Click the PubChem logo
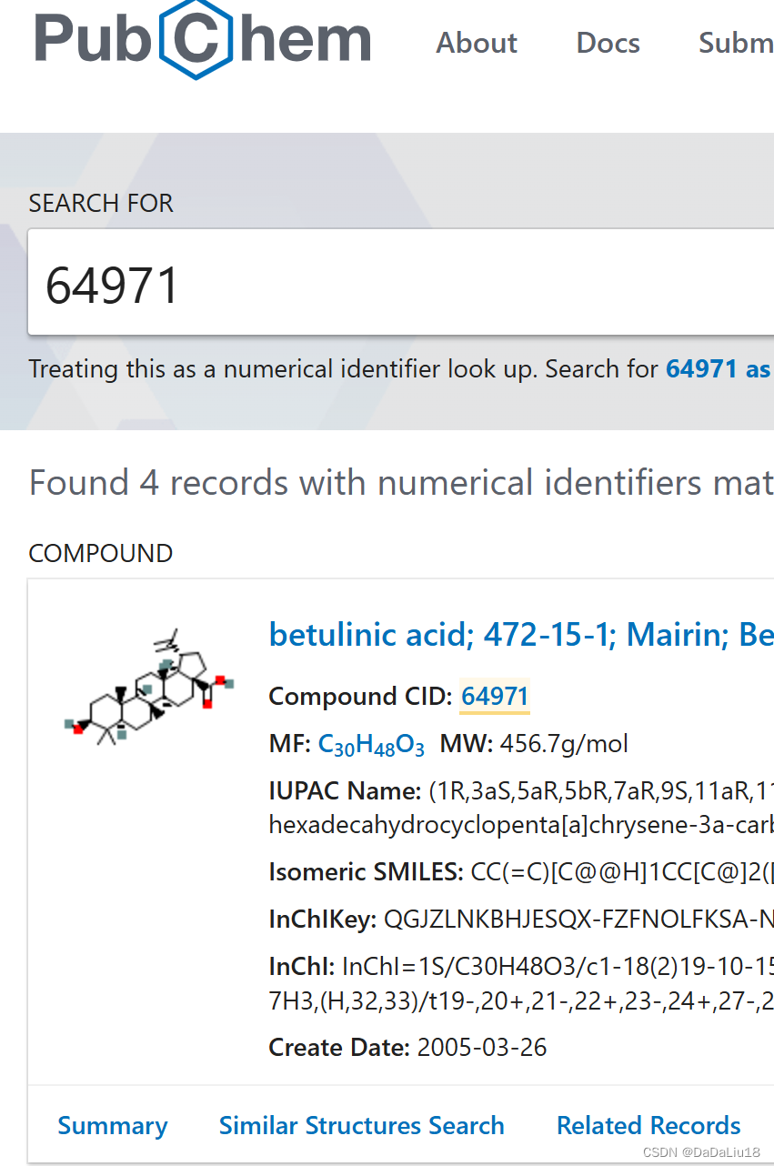Image resolution: width=774 pixels, height=1166 pixels. [x=203, y=40]
